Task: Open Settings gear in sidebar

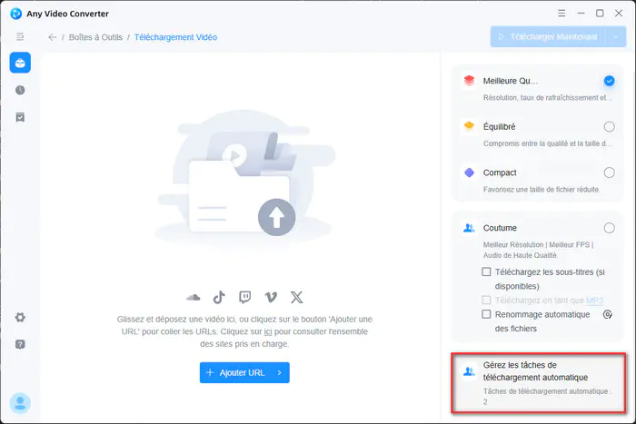Action: click(20, 317)
